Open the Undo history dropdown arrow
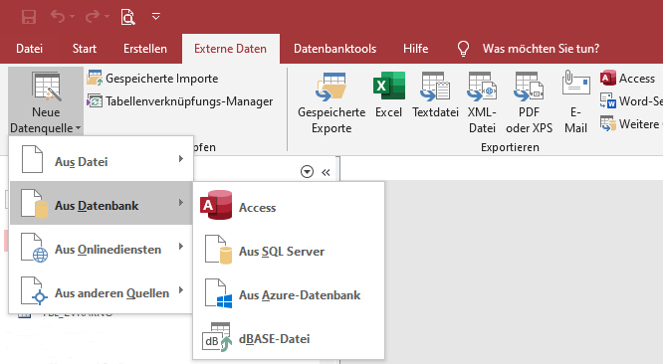The image size is (663, 364). click(x=73, y=17)
